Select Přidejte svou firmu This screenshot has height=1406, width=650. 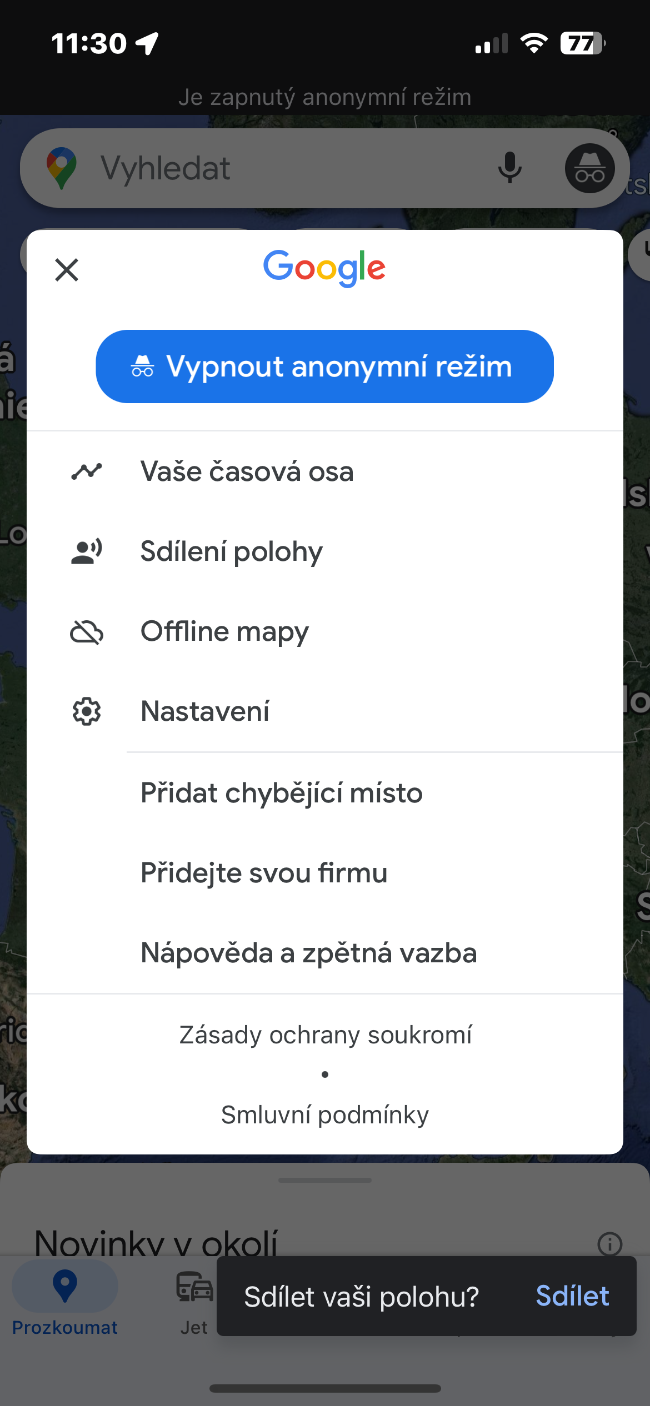[264, 873]
